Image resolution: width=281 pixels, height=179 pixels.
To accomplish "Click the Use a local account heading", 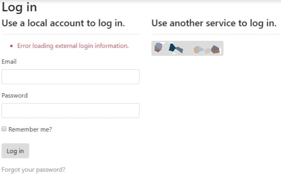I will coord(63,24).
